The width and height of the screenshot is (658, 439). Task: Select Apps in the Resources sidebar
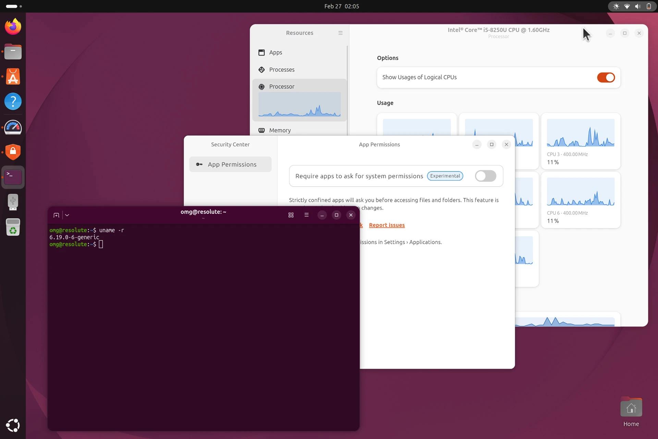click(x=275, y=52)
